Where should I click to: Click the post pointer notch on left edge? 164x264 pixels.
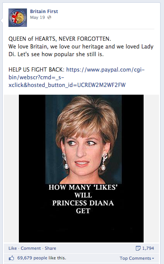pos(2,21)
